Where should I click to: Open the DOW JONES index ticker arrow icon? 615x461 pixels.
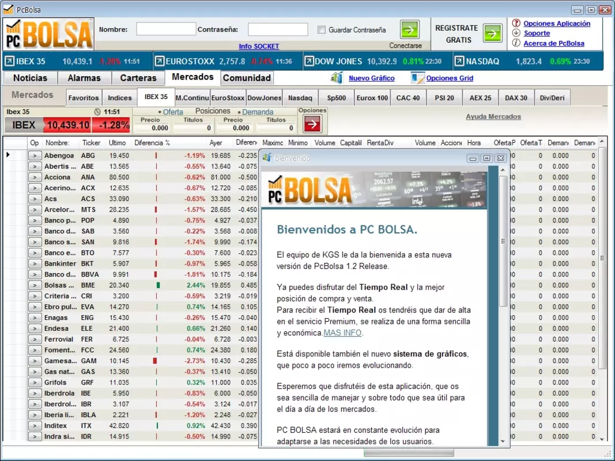click(309, 61)
